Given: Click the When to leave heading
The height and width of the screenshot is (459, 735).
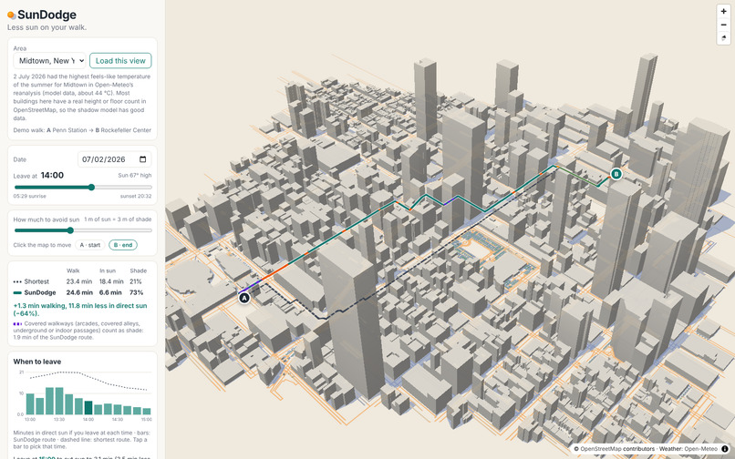Looking at the screenshot, I should [37, 362].
